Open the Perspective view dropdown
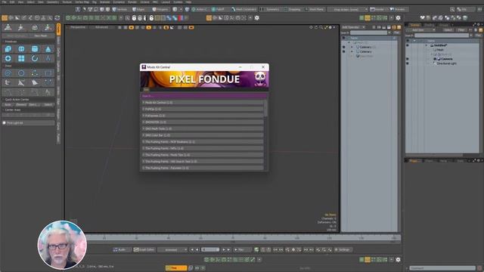Viewport: 484px width, 272px height. pos(78,27)
